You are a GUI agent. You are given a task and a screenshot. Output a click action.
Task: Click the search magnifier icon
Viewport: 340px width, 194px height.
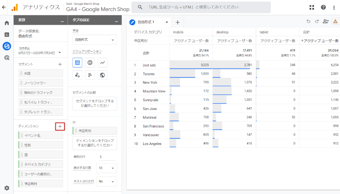(140, 7)
